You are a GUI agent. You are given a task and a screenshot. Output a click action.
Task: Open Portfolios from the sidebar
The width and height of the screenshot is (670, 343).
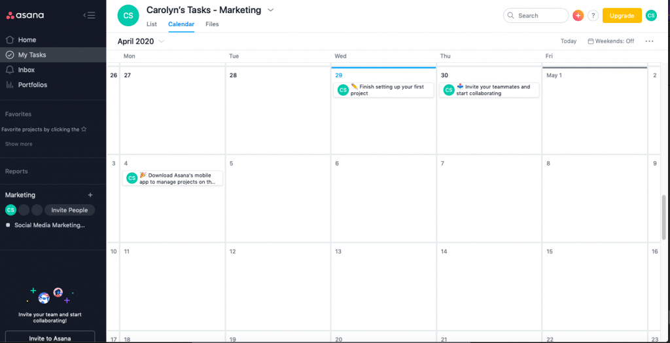coord(32,85)
